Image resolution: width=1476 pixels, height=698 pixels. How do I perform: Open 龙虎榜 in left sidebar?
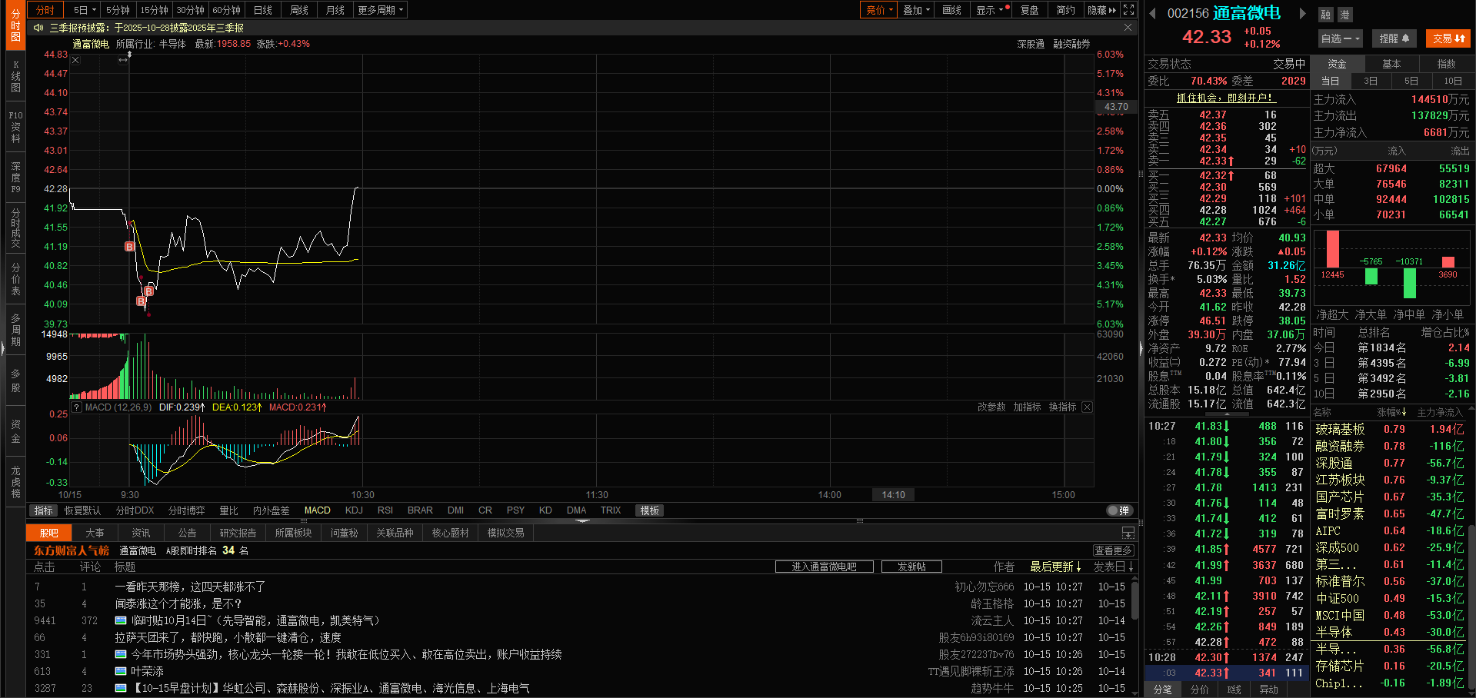[x=16, y=482]
